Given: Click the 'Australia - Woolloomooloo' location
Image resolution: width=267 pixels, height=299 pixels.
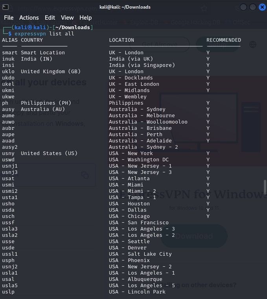Looking at the screenshot, I should [148, 122].
